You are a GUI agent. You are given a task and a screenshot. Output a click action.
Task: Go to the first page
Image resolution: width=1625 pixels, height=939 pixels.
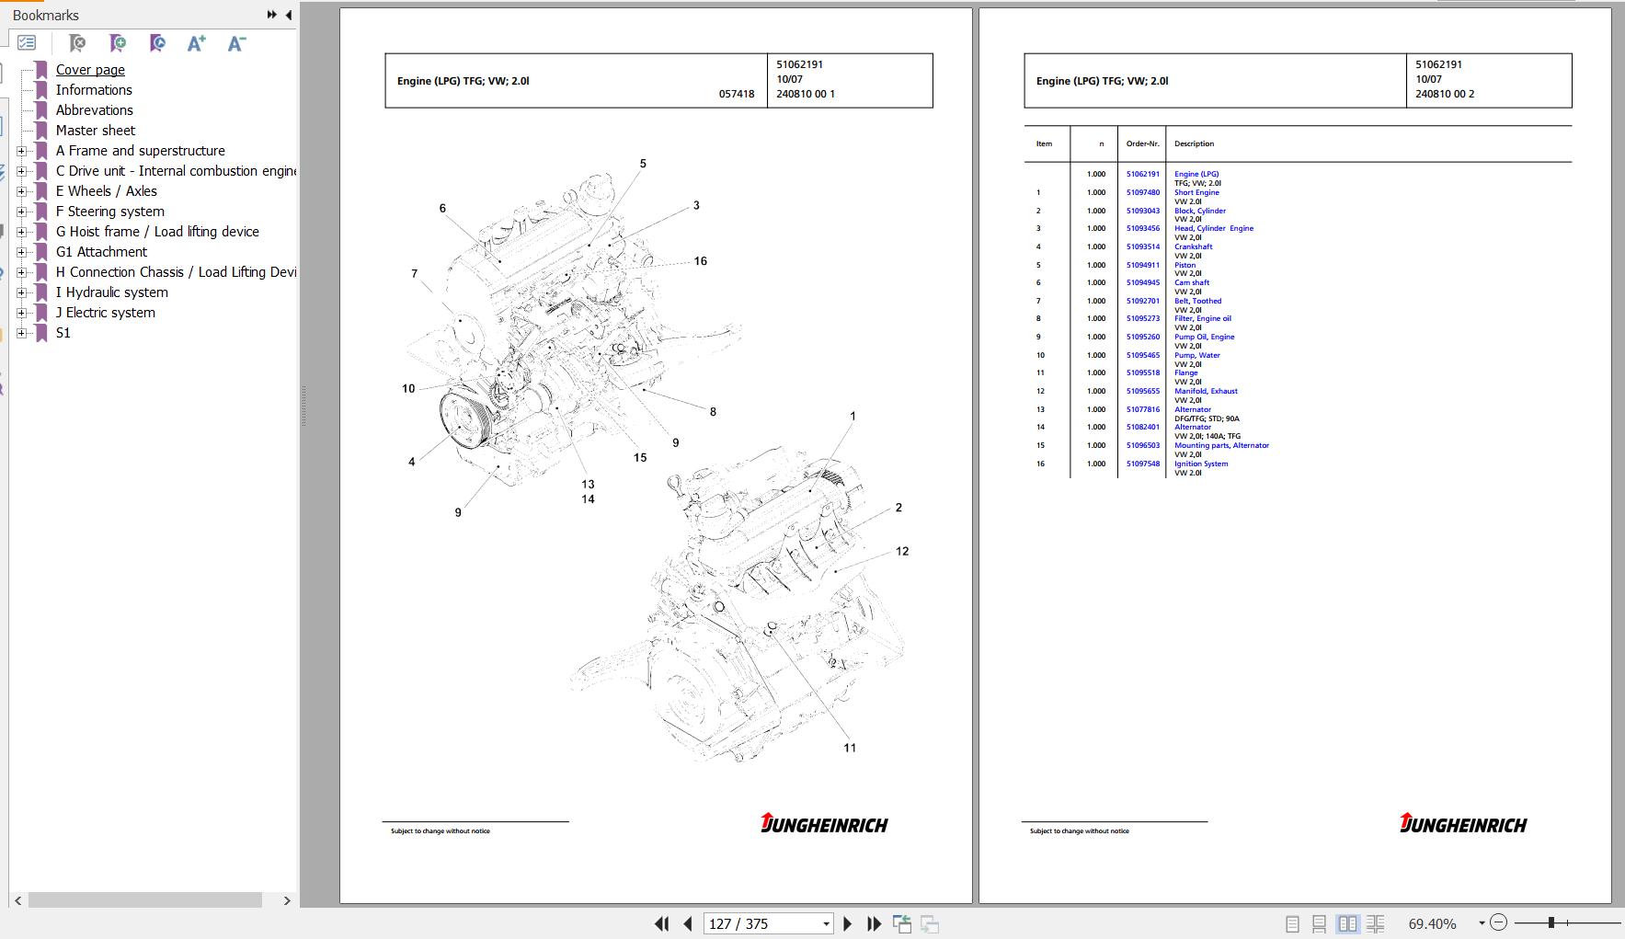pos(661,923)
